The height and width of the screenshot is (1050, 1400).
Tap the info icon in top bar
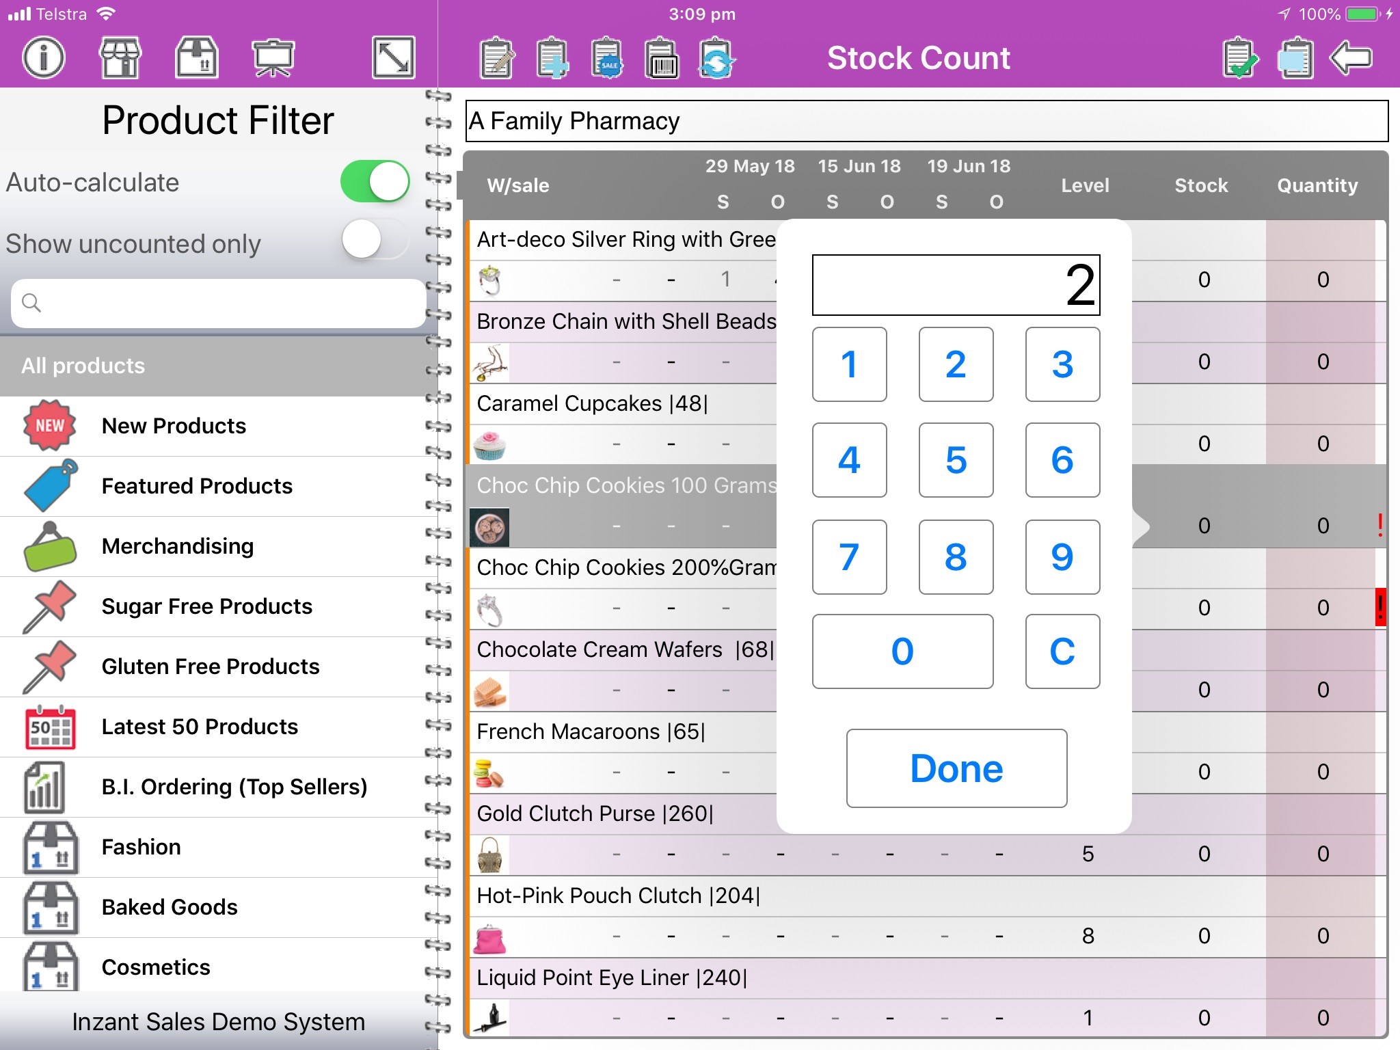[44, 57]
